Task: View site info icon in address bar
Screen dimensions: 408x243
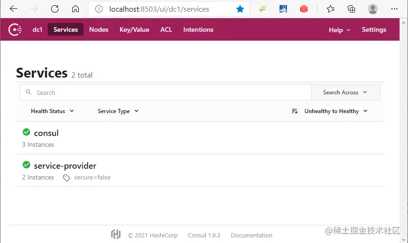Action: pyautogui.click(x=98, y=9)
